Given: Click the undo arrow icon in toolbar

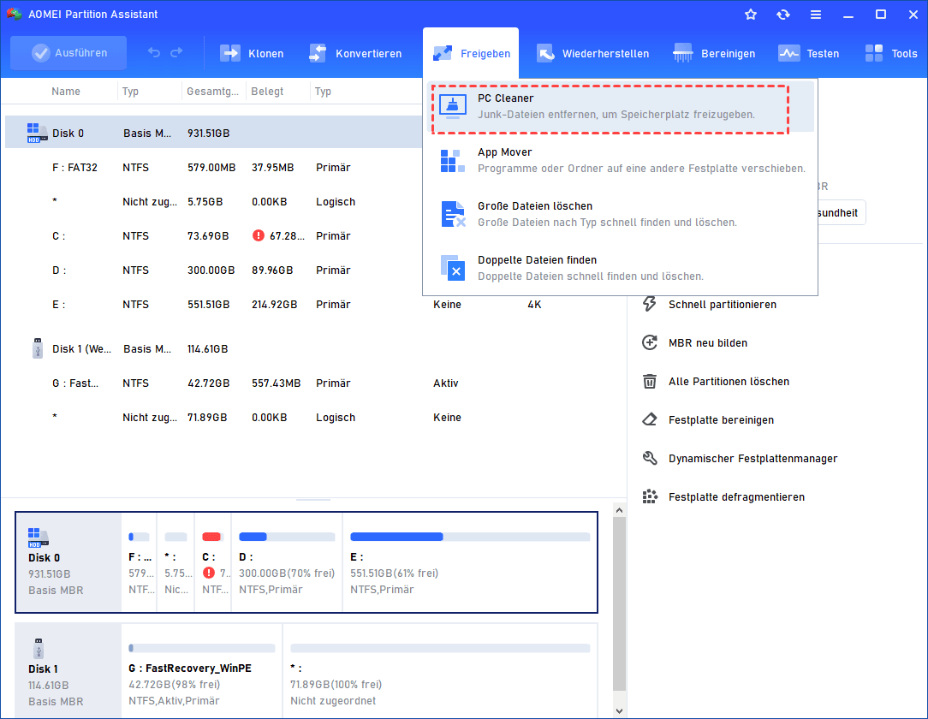Looking at the screenshot, I should pyautogui.click(x=154, y=53).
